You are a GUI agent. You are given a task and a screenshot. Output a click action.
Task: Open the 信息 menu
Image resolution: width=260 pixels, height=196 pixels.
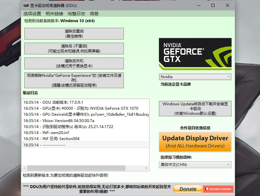pos(94,14)
